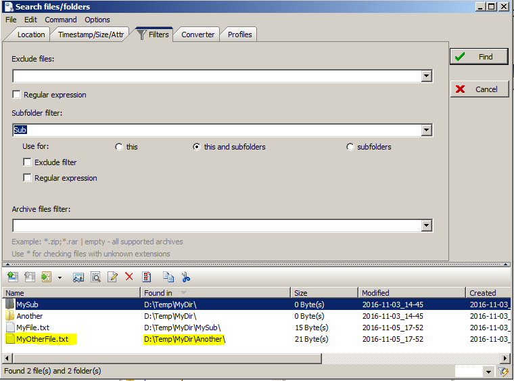This screenshot has width=514, height=381.
Task: Click the properties checklist icon
Action: pos(146,277)
